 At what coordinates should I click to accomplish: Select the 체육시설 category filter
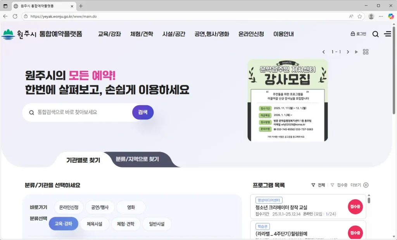point(95,224)
